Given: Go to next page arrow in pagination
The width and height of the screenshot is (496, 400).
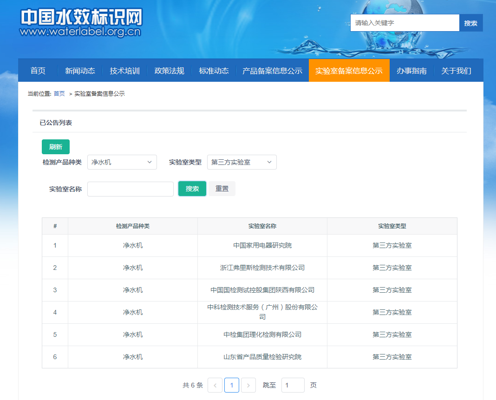Looking at the screenshot, I should [248, 385].
